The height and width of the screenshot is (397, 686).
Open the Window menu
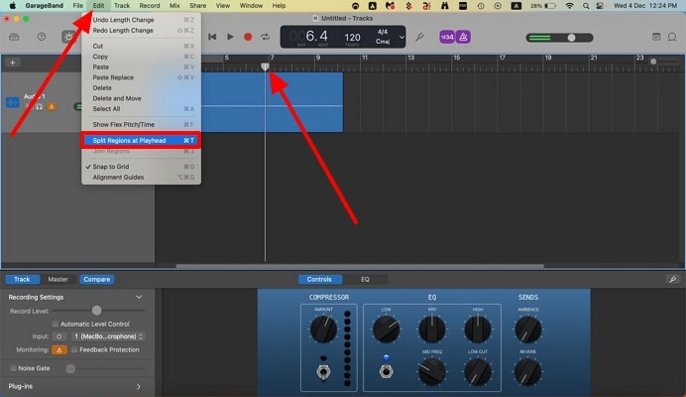(x=251, y=6)
